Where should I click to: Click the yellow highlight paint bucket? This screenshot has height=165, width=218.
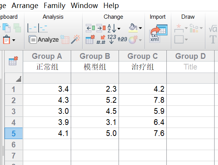click(x=133, y=28)
